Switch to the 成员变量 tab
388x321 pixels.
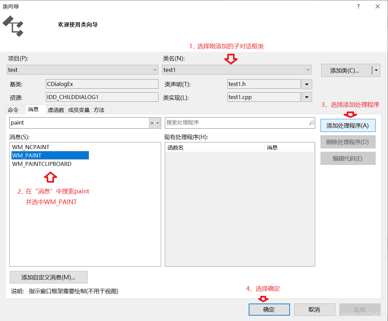click(78, 109)
